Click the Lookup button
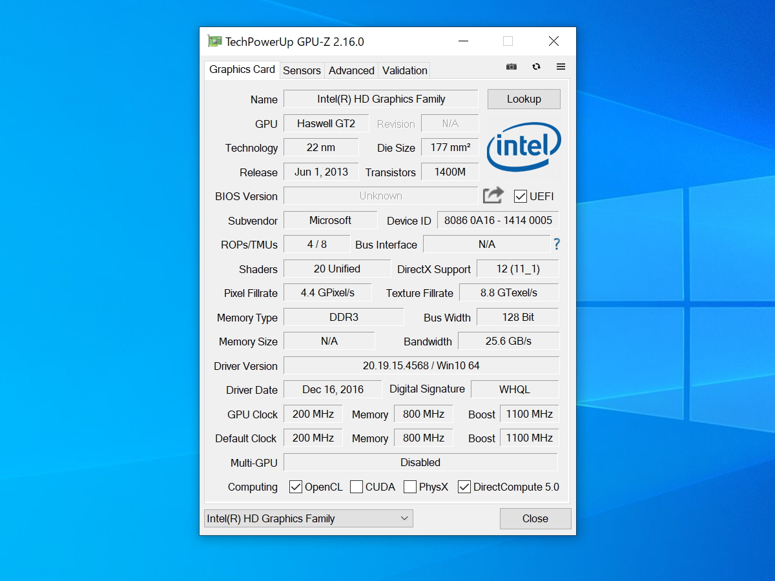Viewport: 775px width, 581px height. coord(524,99)
